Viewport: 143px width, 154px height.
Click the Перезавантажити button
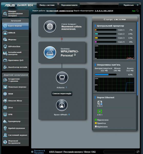[x=69, y=5]
